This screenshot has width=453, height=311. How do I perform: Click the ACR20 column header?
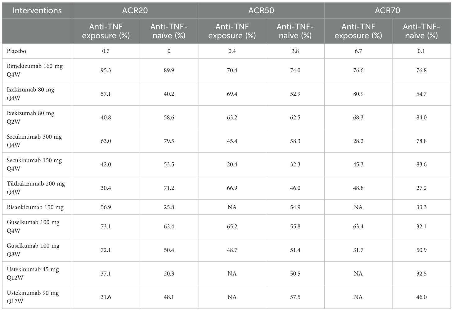(x=135, y=11)
